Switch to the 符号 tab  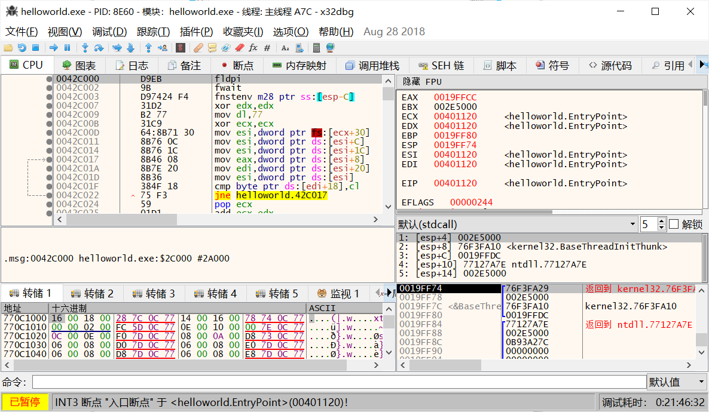coord(552,66)
